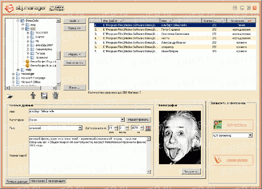Select the 01122007 folder in tree

(41, 33)
